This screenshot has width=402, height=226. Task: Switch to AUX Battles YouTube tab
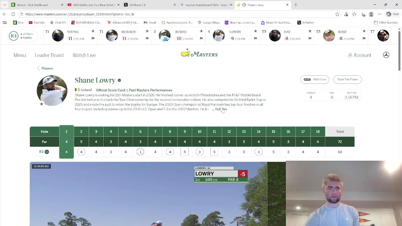pyautogui.click(x=93, y=5)
